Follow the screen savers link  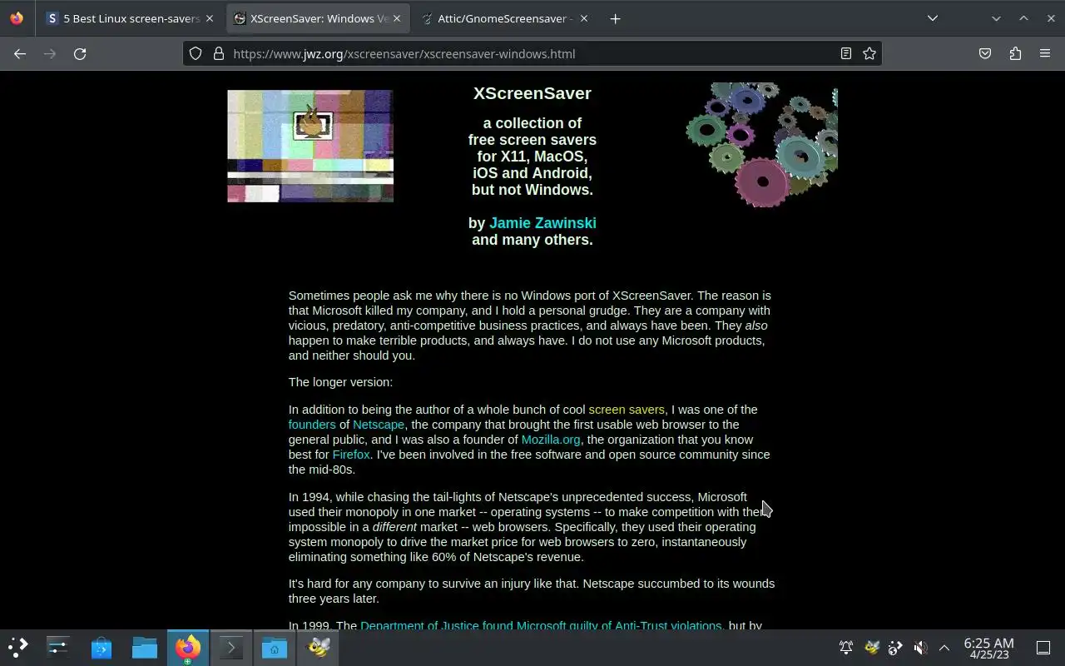(x=627, y=410)
